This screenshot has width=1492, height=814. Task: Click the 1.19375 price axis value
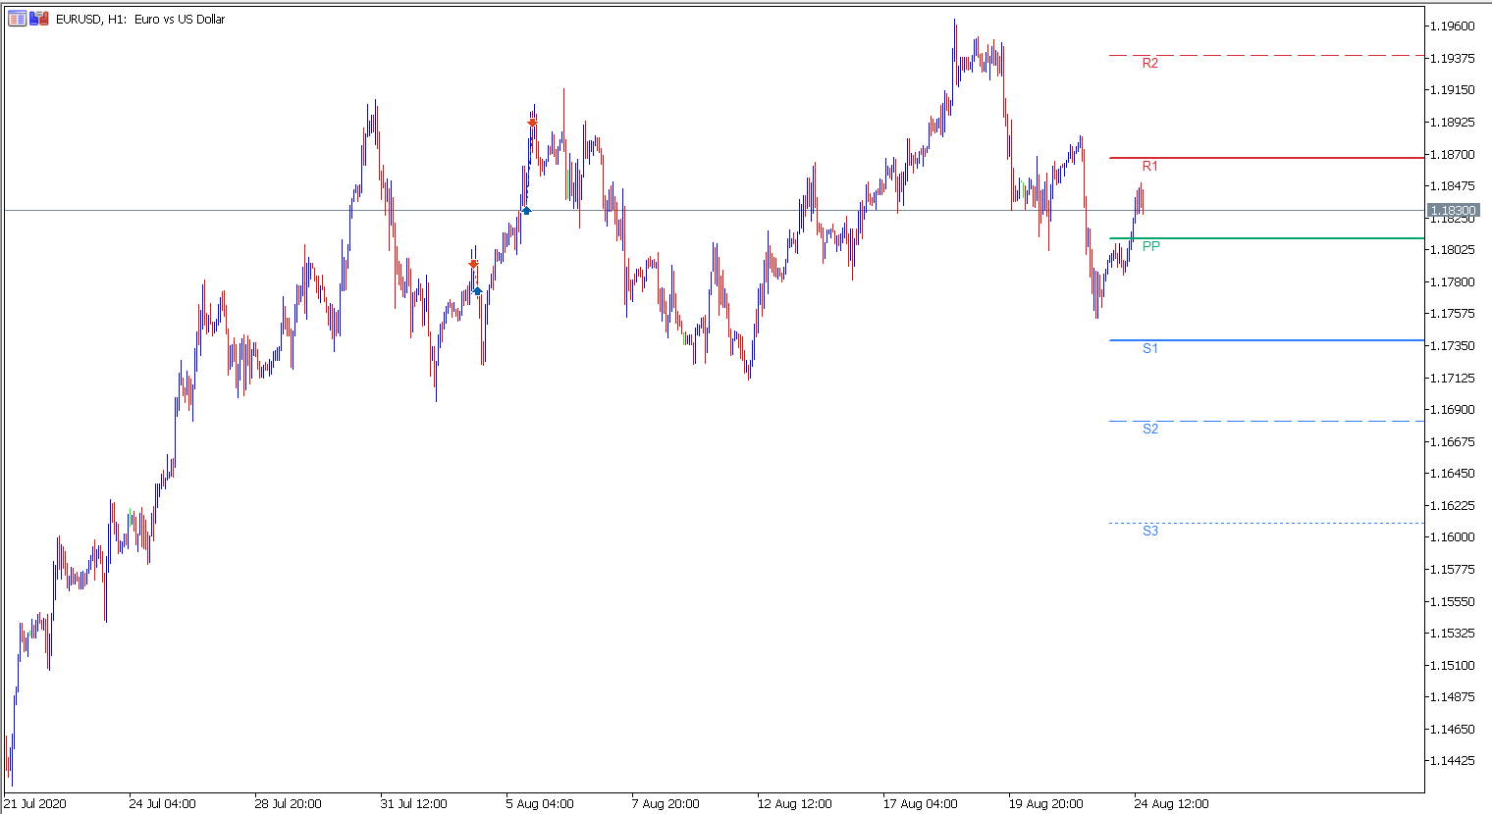click(1453, 59)
